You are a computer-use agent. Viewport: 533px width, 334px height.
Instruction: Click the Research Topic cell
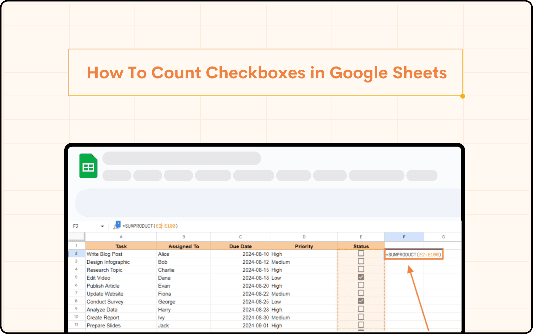point(121,270)
